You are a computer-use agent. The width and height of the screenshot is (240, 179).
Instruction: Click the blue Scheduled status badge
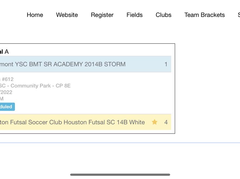7,106
